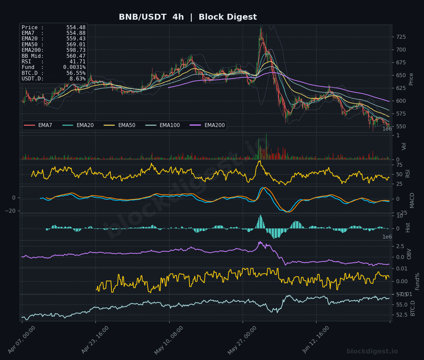
Task: Click the yellow EMA50 line sample in legend
Action: [x=110, y=125]
